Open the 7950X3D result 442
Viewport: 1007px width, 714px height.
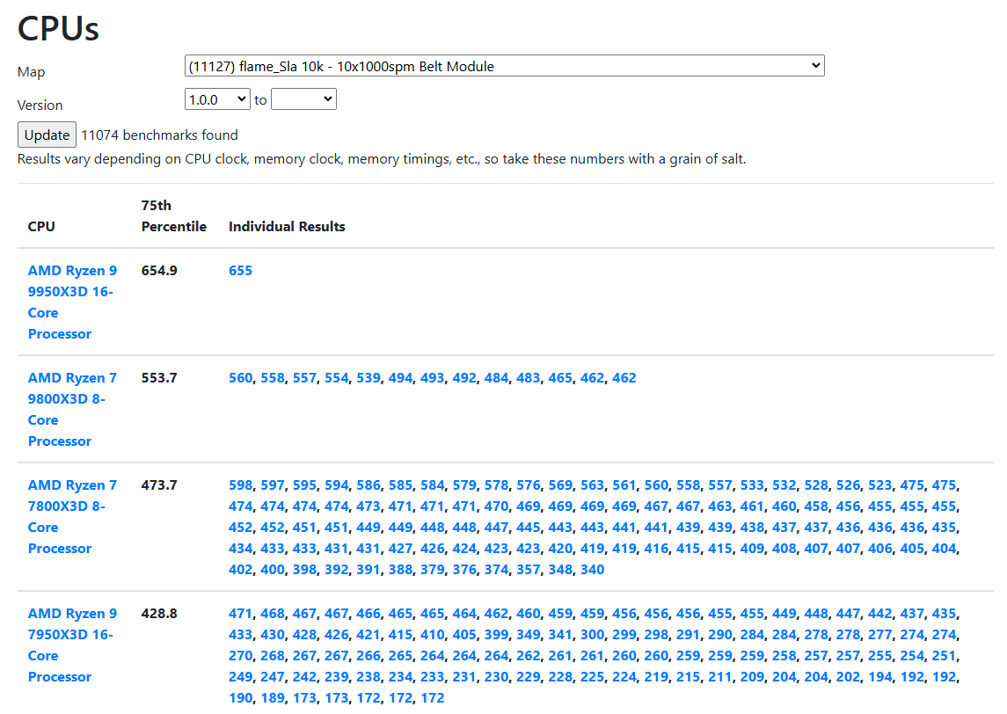[x=879, y=613]
